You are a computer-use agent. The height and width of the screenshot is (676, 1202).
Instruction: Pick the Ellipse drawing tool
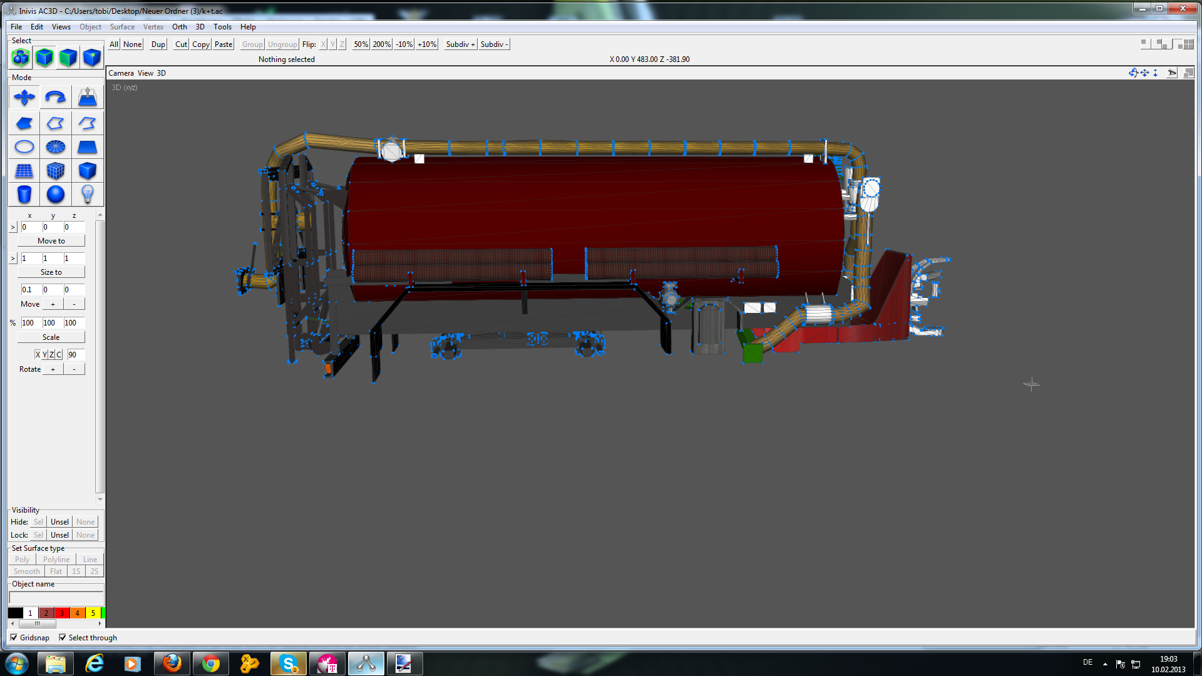pos(24,147)
